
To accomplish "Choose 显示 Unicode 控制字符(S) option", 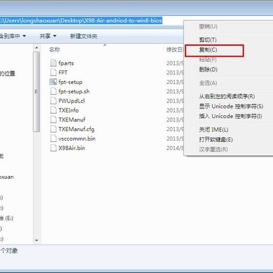I will point(231,106).
